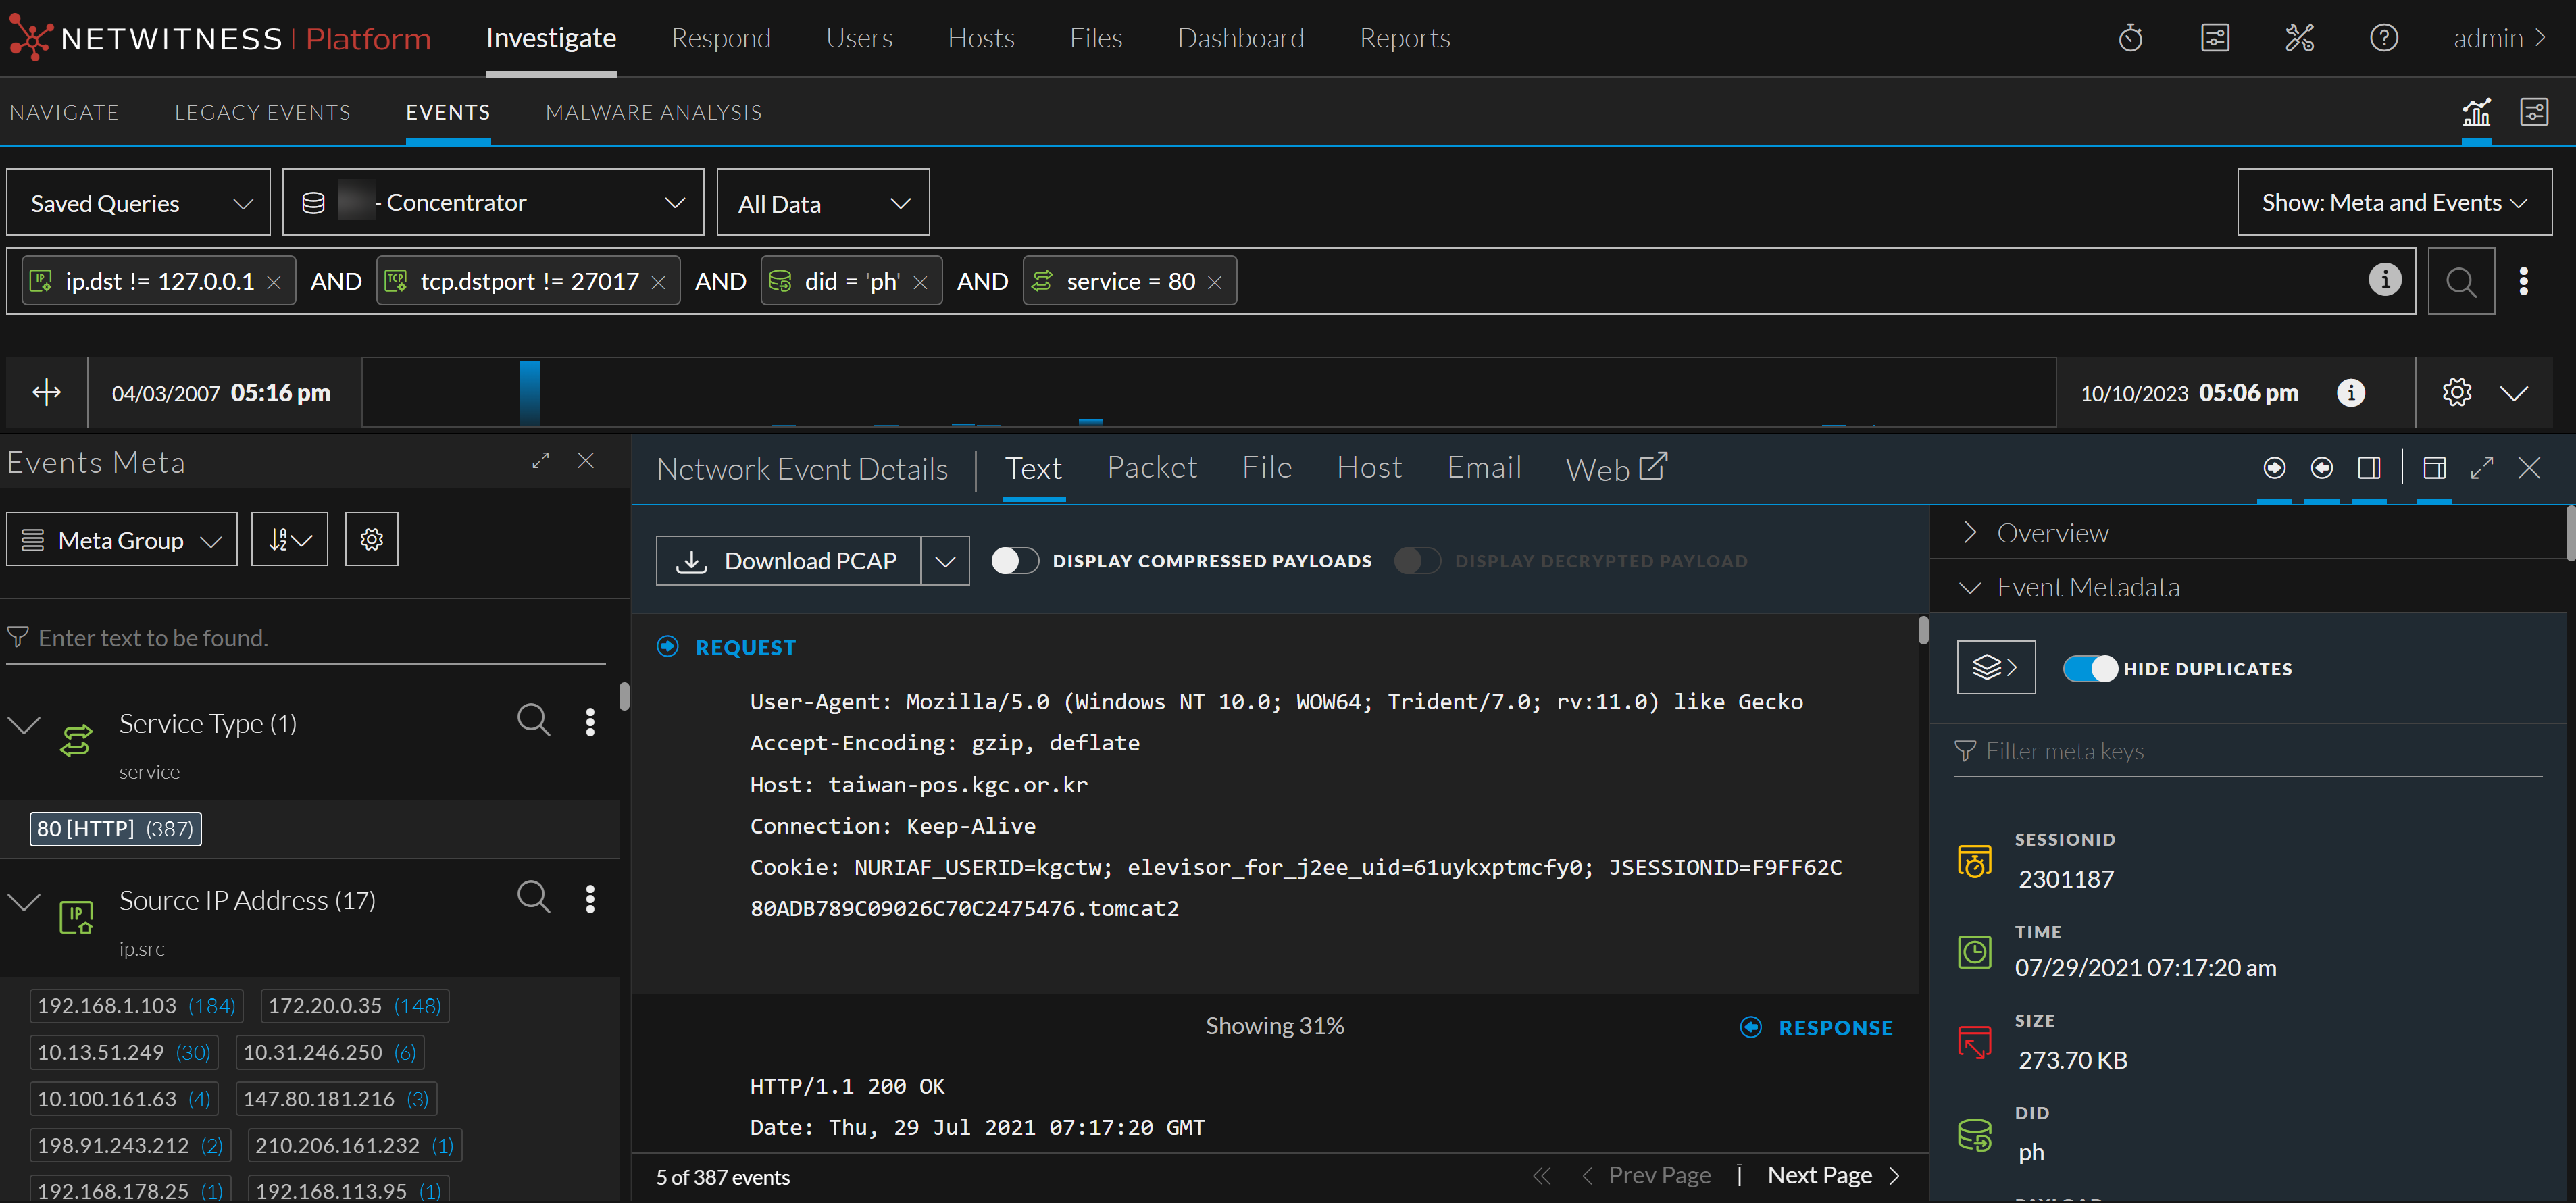Open Source IP Address kebab menu
The width and height of the screenshot is (2576, 1203).
pyautogui.click(x=590, y=899)
